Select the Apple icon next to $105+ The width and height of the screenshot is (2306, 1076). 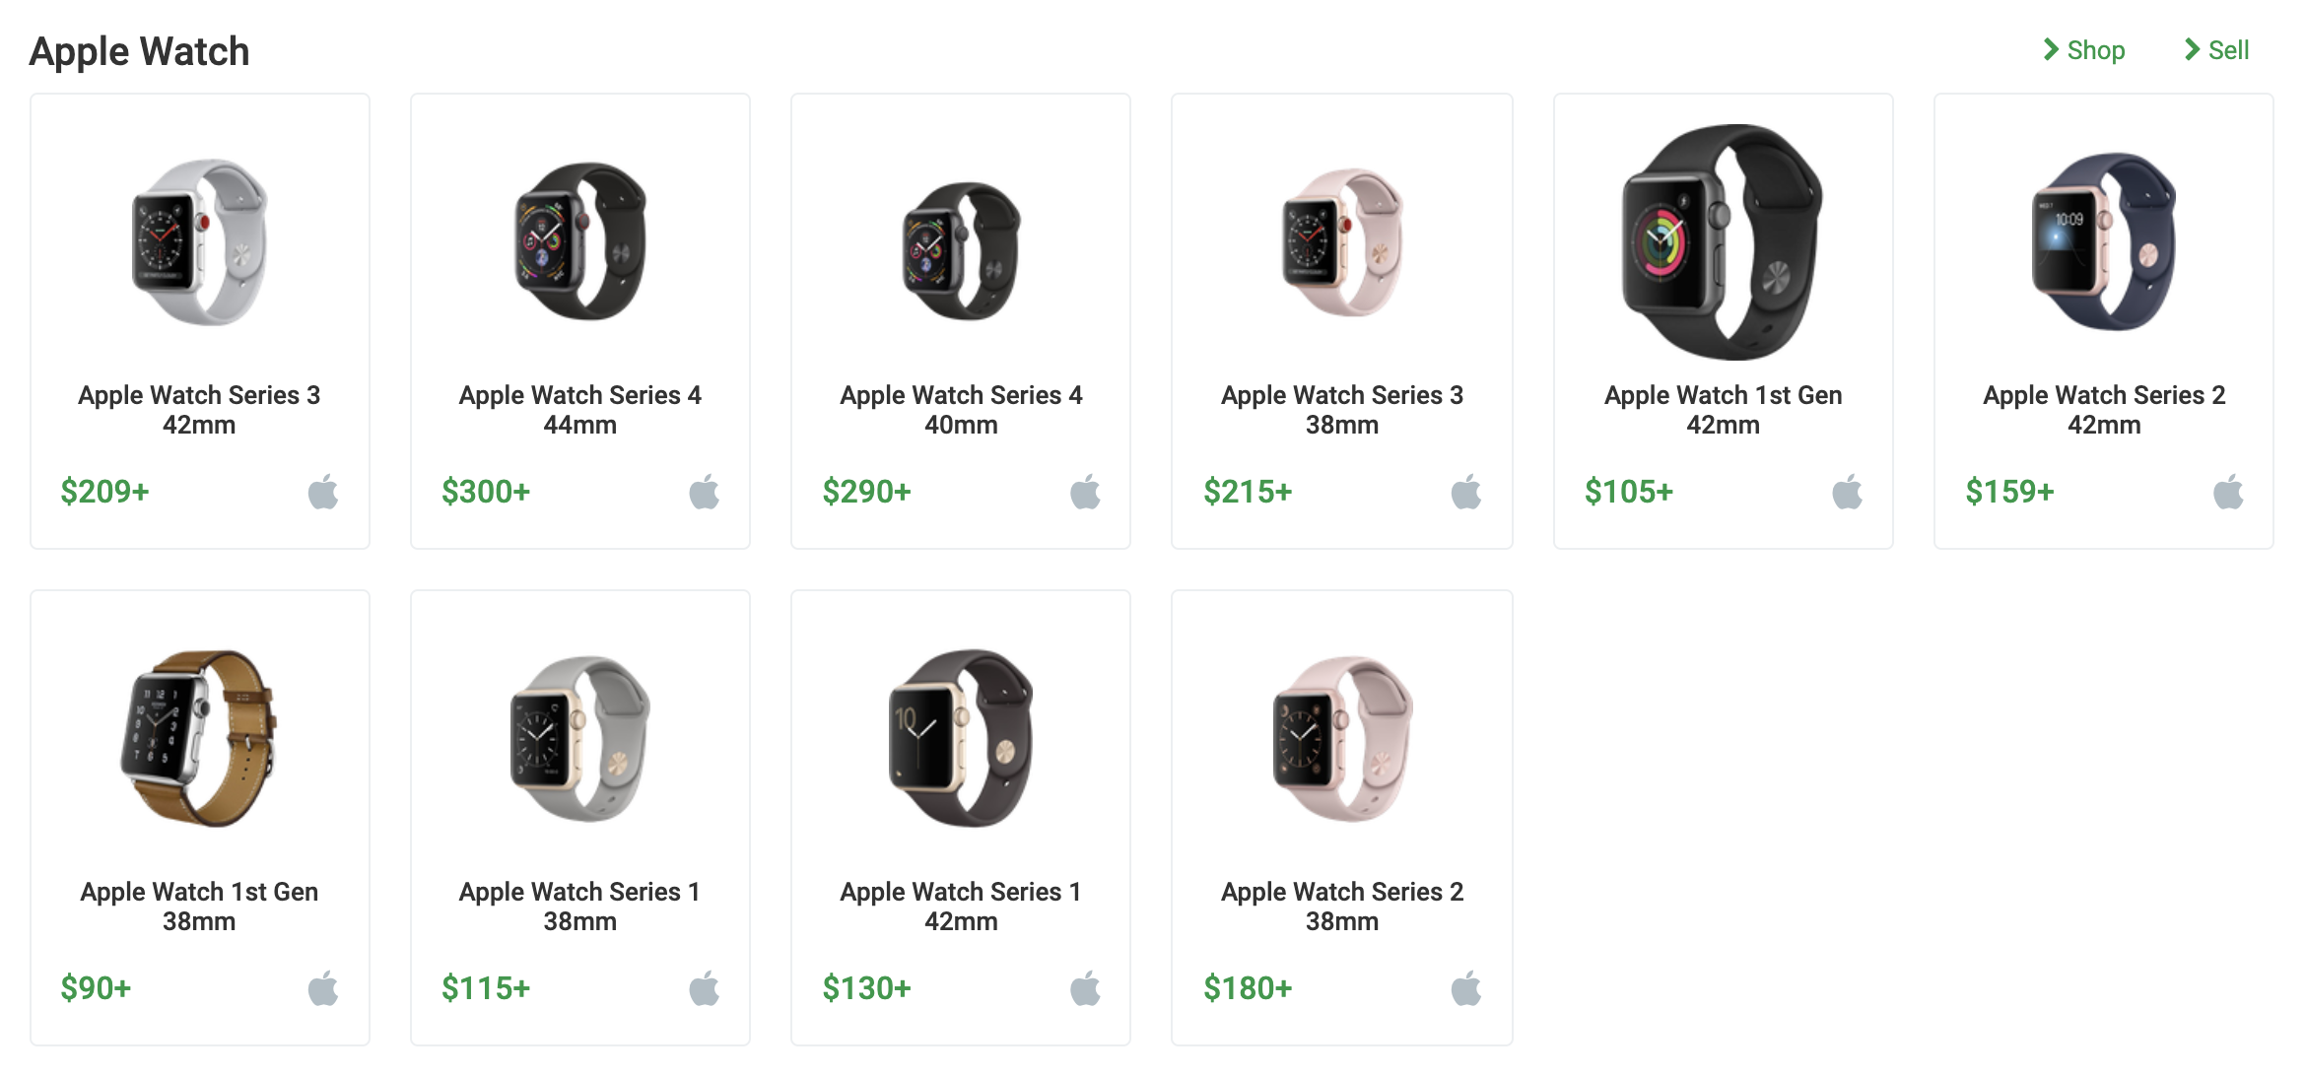pos(1848,490)
